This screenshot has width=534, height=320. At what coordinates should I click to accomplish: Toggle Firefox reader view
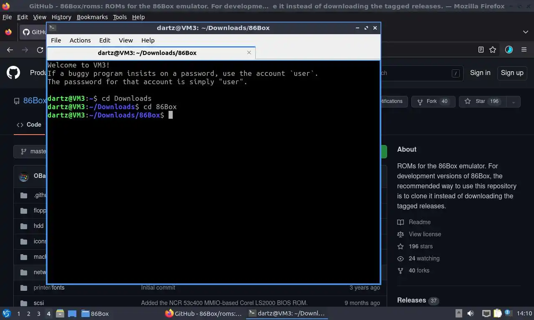pyautogui.click(x=481, y=50)
